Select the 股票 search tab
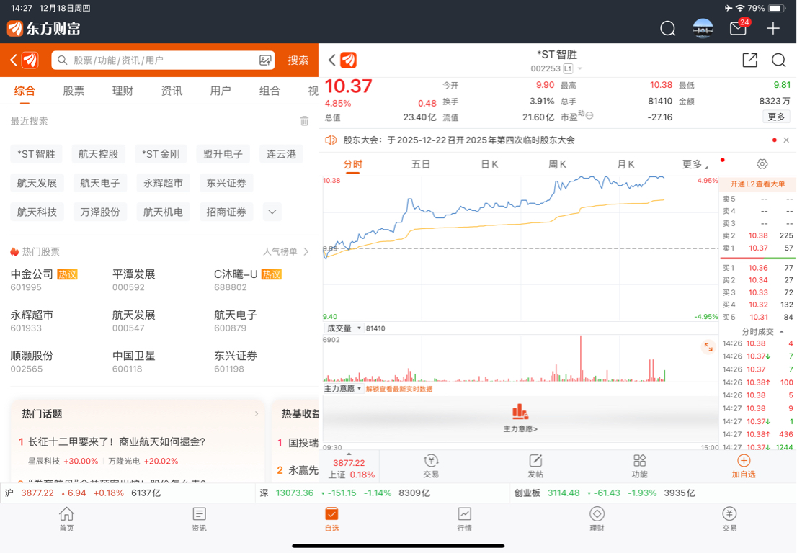The width and height of the screenshot is (797, 553). 74,91
